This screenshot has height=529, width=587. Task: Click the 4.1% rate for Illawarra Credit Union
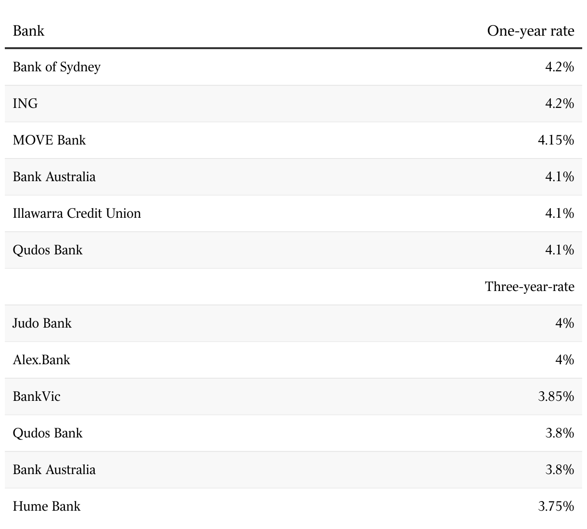pos(560,213)
